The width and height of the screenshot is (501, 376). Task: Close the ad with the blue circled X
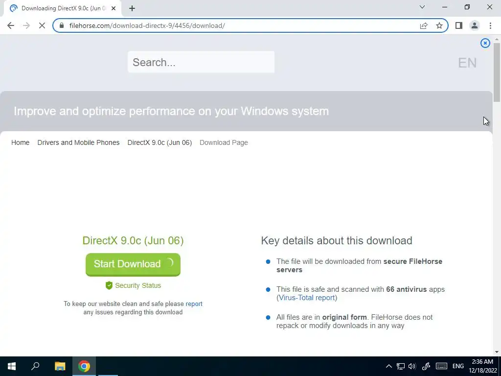[x=485, y=43]
